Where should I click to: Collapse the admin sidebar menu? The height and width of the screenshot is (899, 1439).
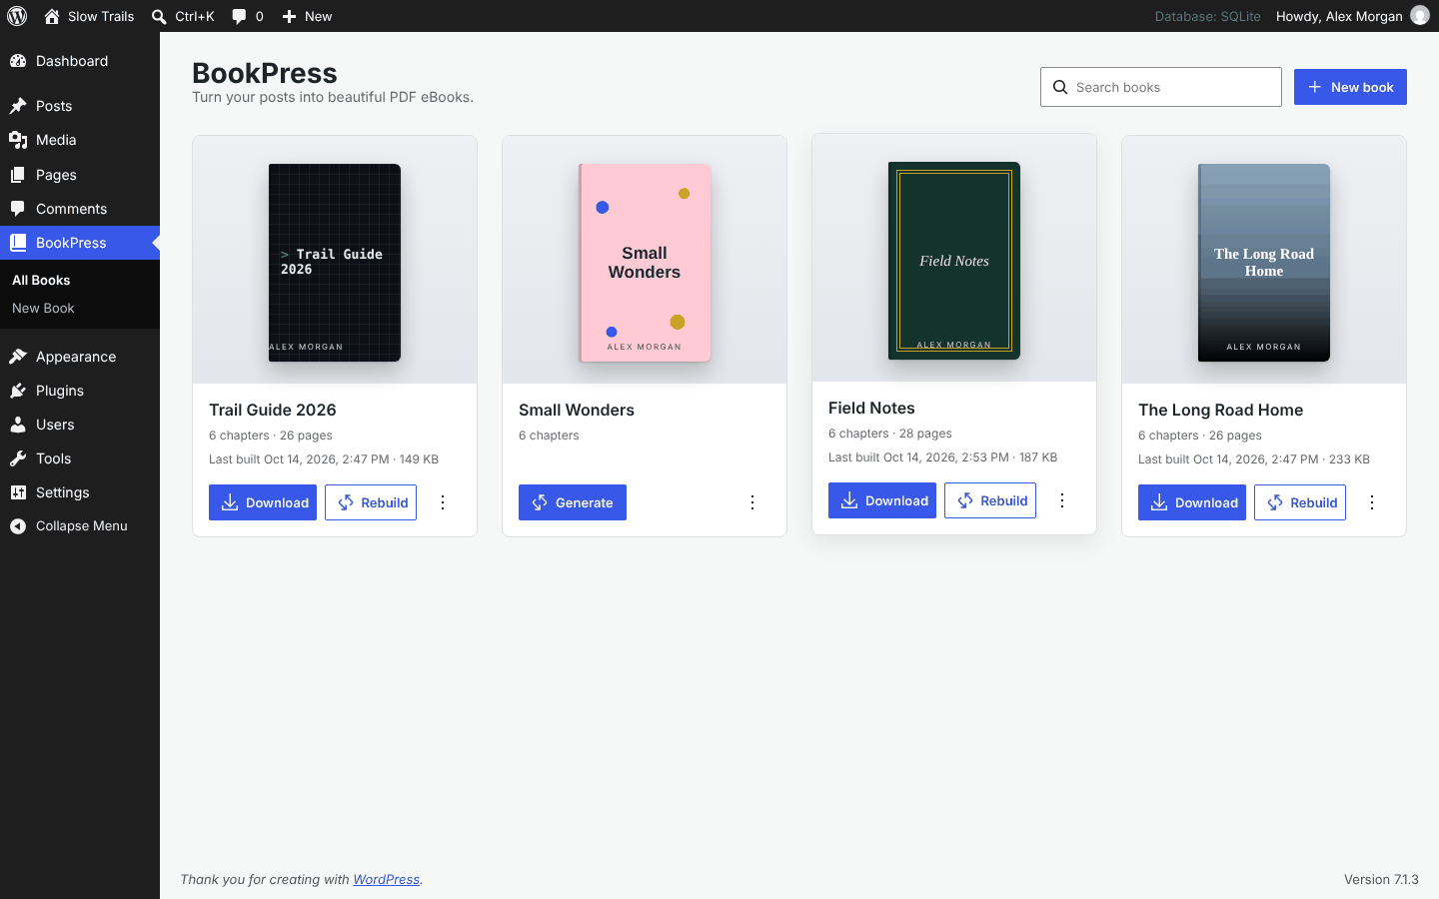(80, 526)
